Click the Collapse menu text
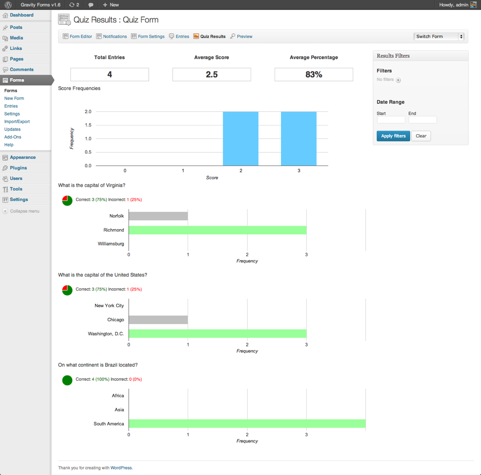The image size is (481, 475). pyautogui.click(x=24, y=211)
